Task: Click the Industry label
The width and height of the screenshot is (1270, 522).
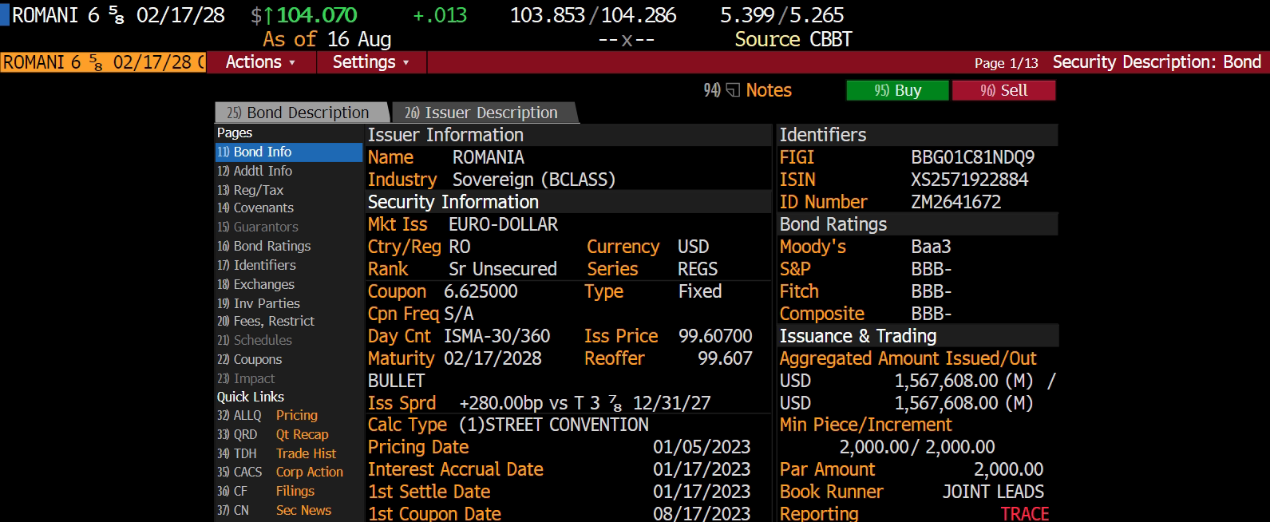Action: [402, 180]
